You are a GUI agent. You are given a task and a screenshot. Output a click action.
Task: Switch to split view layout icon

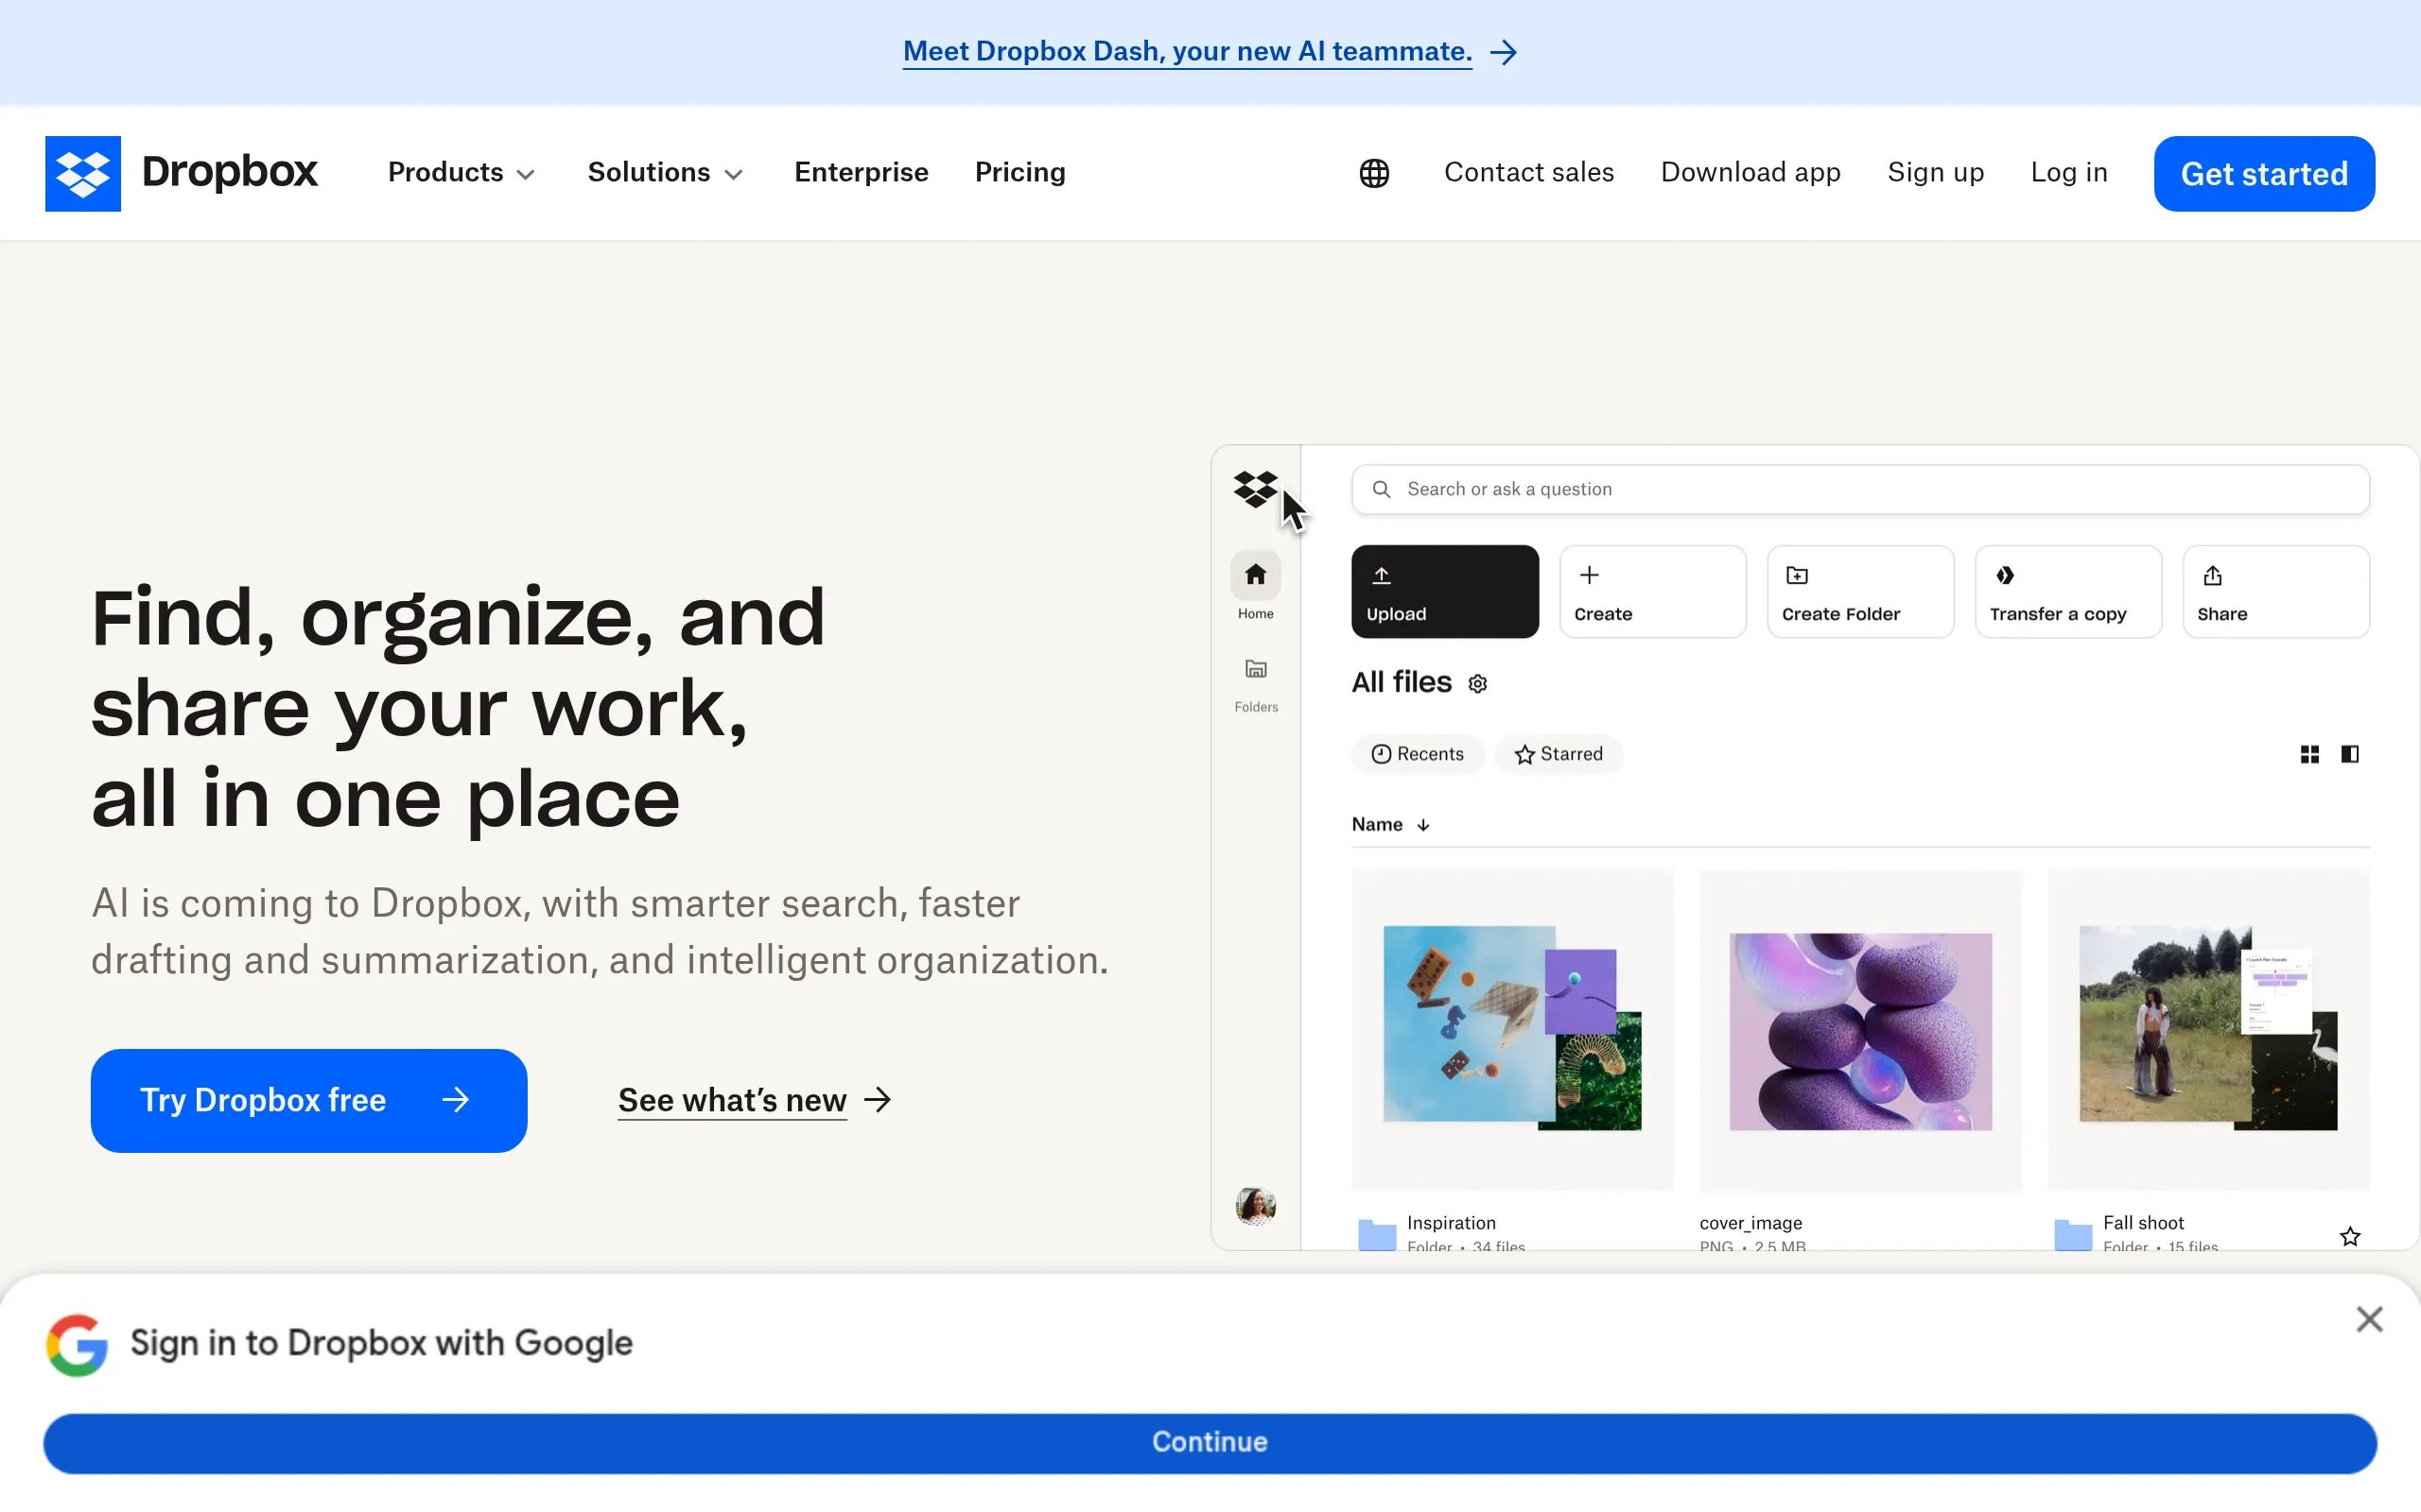click(2350, 753)
